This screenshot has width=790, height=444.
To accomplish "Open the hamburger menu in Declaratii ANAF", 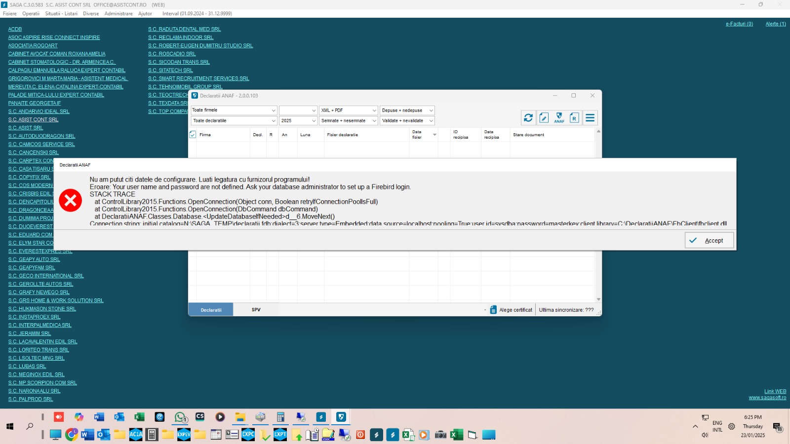I will 590,118.
